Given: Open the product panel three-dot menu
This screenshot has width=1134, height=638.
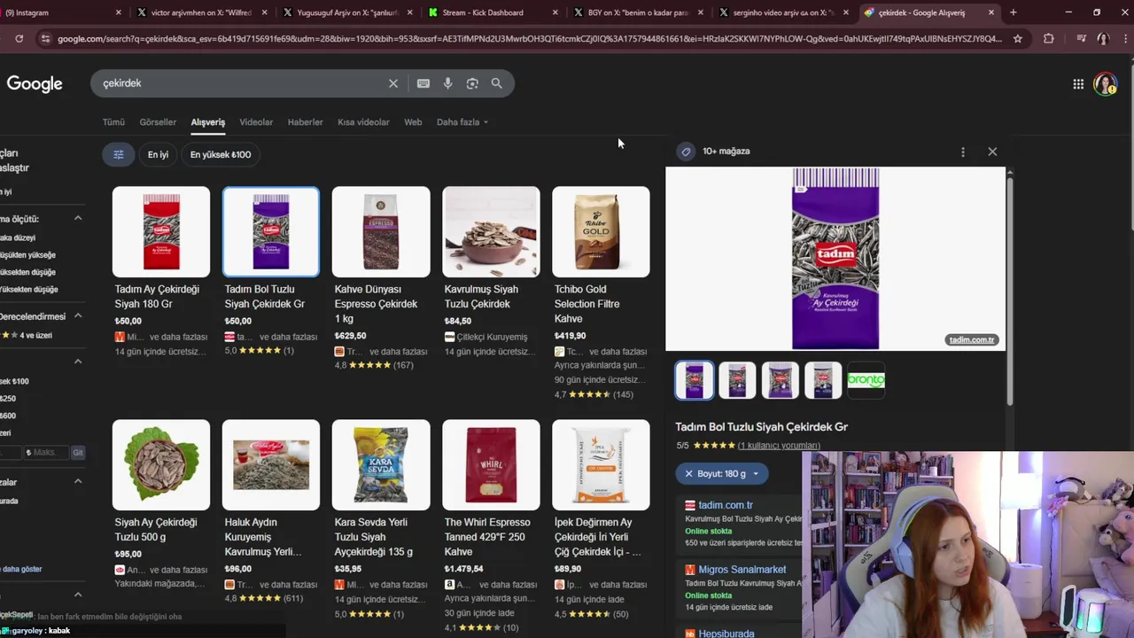Looking at the screenshot, I should (x=963, y=152).
